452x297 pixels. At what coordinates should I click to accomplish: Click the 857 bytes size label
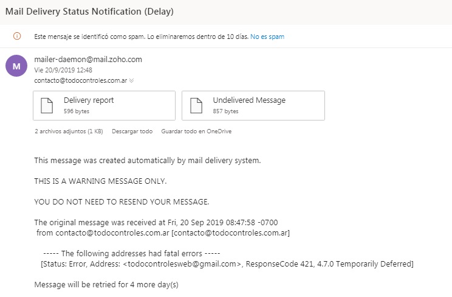pyautogui.click(x=224, y=111)
